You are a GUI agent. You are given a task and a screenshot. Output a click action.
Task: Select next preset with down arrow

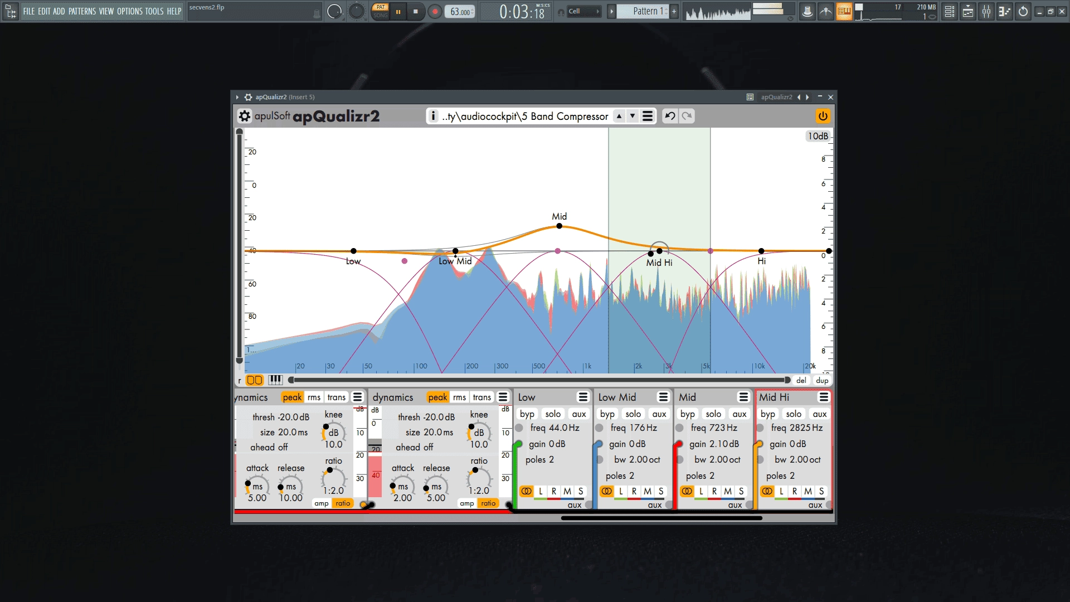633,116
